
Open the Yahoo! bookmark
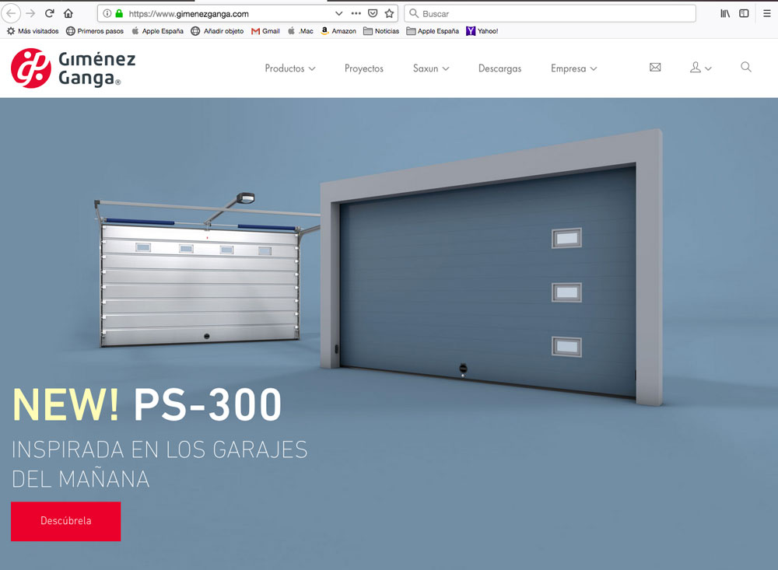482,31
